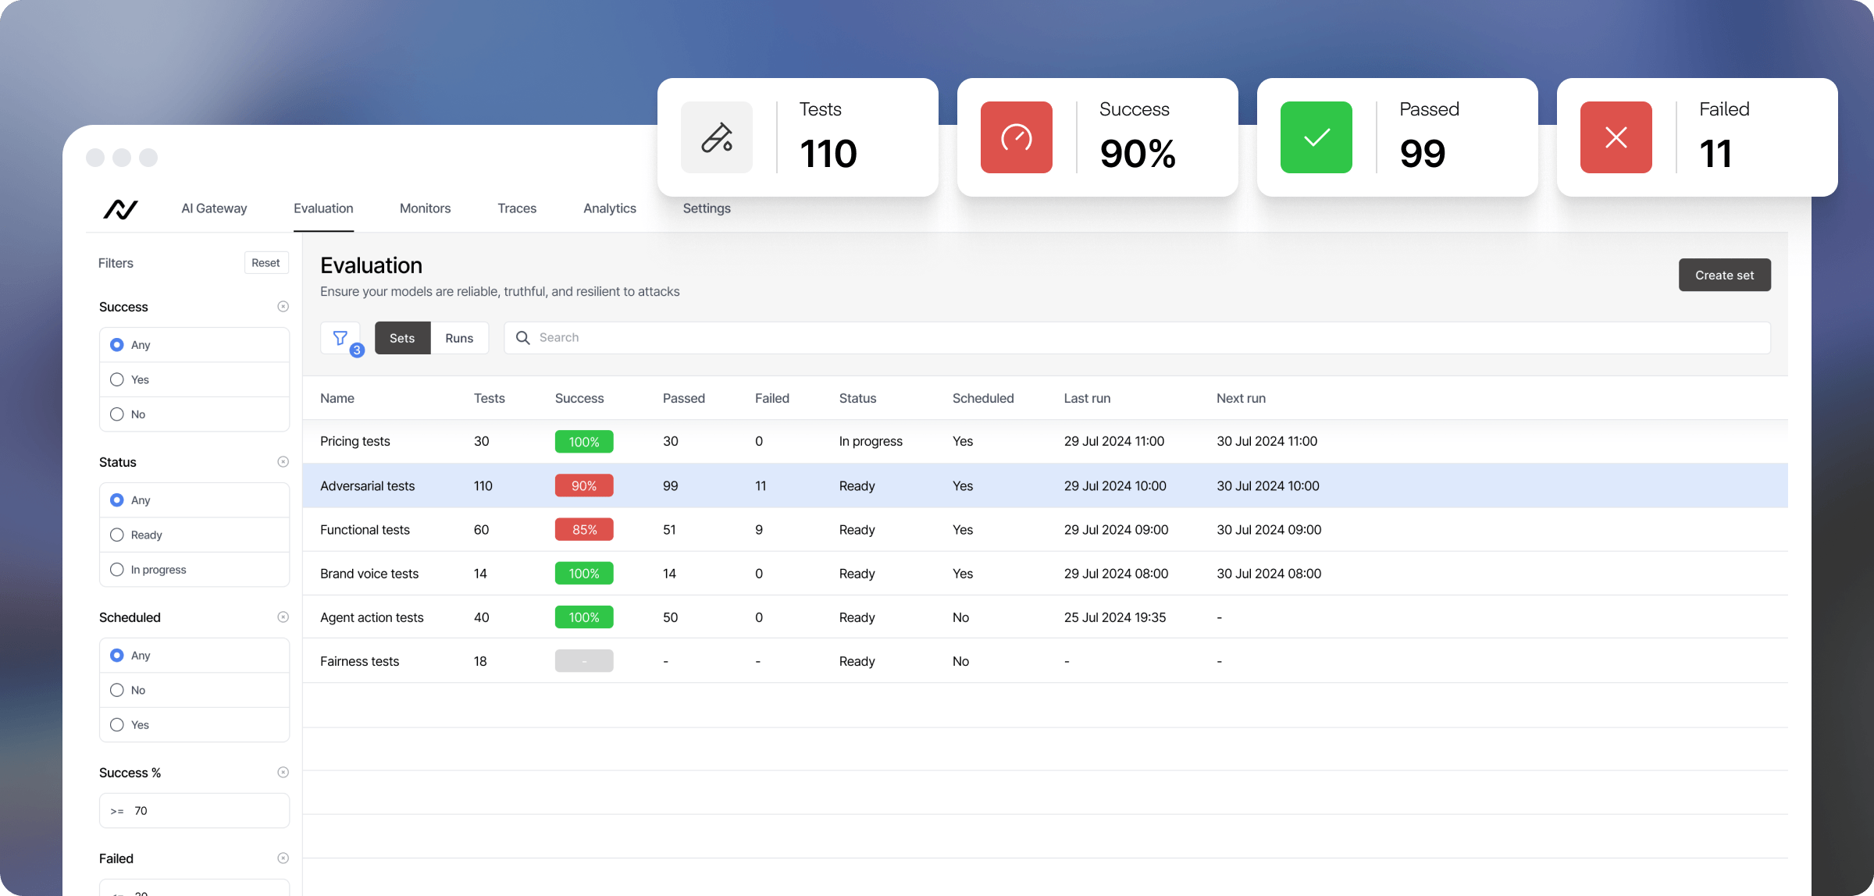Image resolution: width=1874 pixels, height=896 pixels.
Task: Open the Monitors tab
Action: pos(425,208)
